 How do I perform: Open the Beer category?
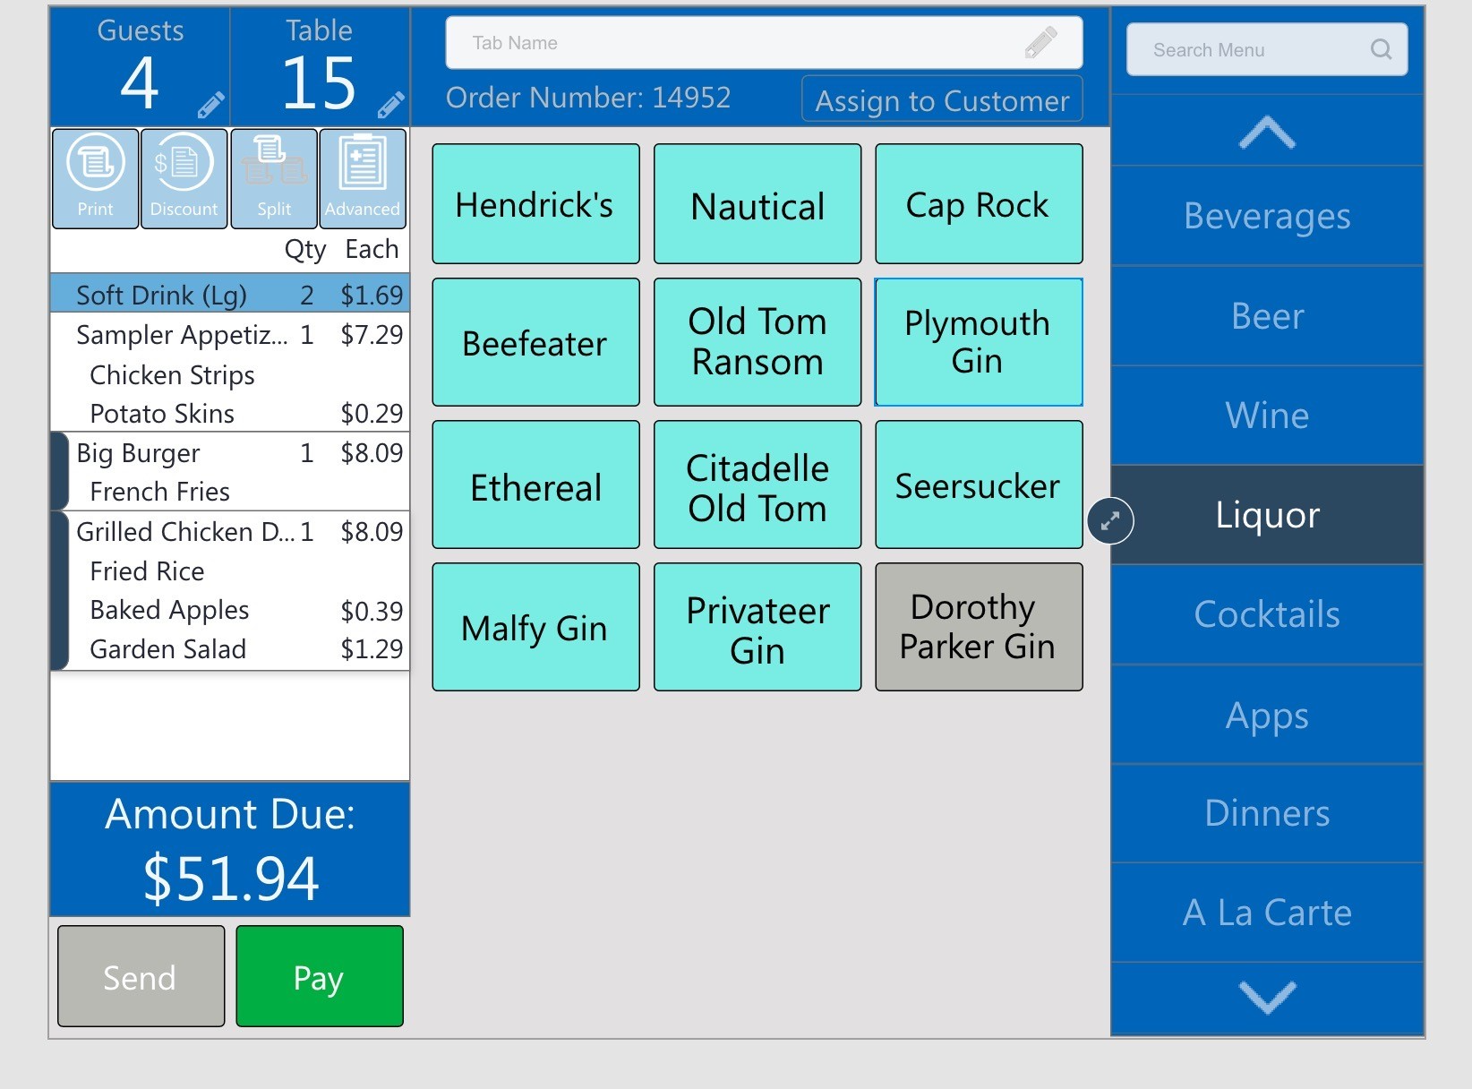(1267, 316)
